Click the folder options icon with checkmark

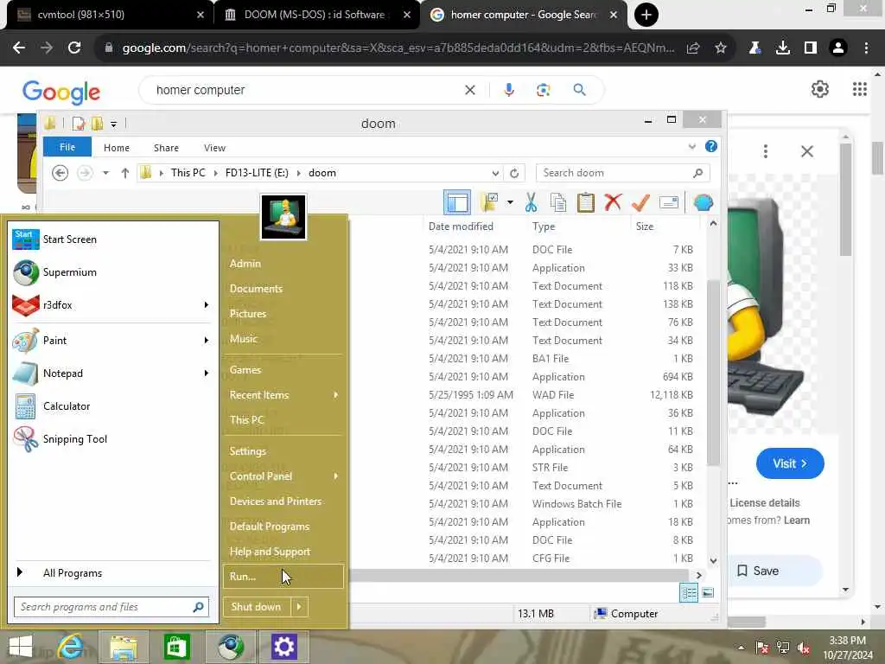click(489, 202)
